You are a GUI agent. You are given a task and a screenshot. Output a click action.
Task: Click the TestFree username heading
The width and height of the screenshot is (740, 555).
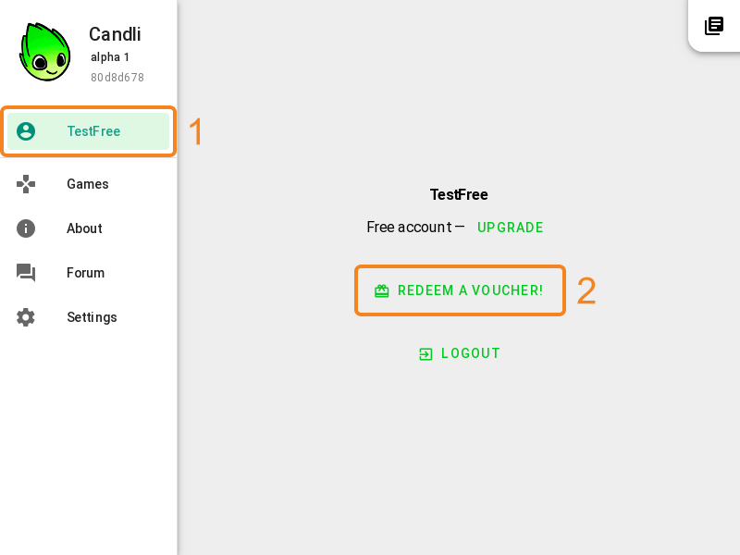pyautogui.click(x=459, y=194)
